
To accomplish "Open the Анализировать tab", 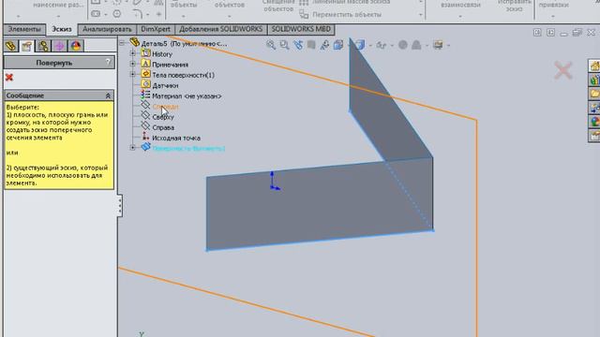I will (x=107, y=29).
